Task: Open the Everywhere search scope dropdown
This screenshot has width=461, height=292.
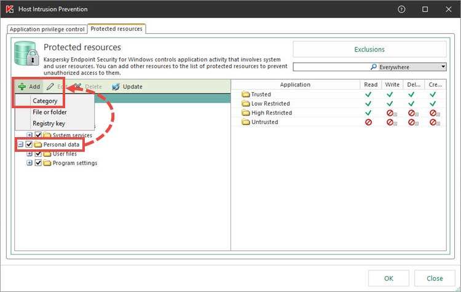Action: (443, 67)
